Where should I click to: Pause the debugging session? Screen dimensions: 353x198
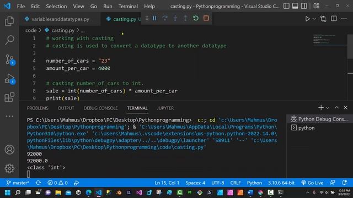click(x=154, y=18)
